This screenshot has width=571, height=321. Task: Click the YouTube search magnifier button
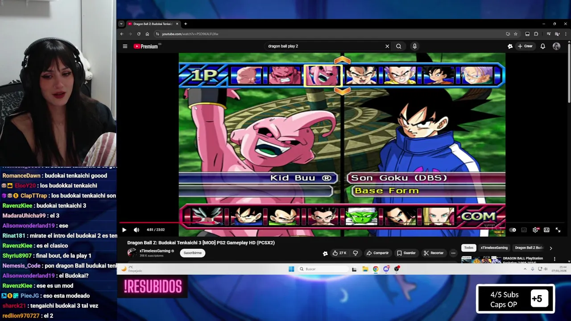pyautogui.click(x=399, y=46)
